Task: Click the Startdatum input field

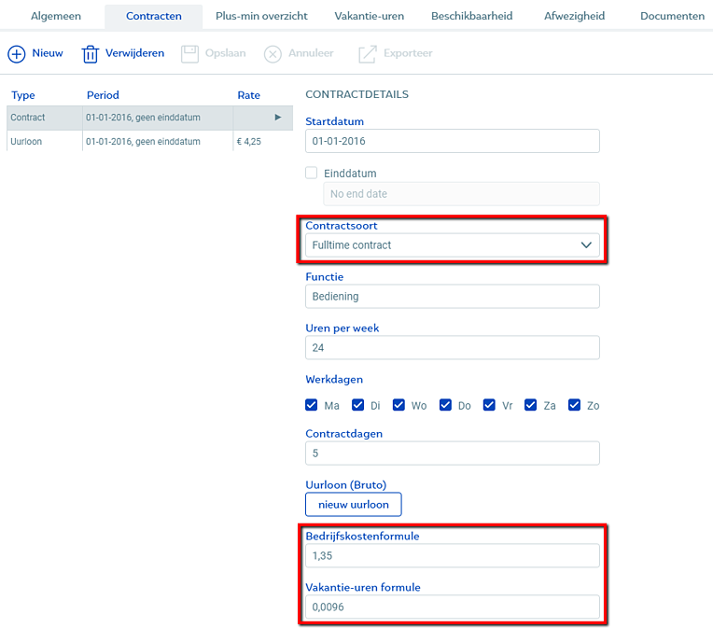Action: [453, 141]
